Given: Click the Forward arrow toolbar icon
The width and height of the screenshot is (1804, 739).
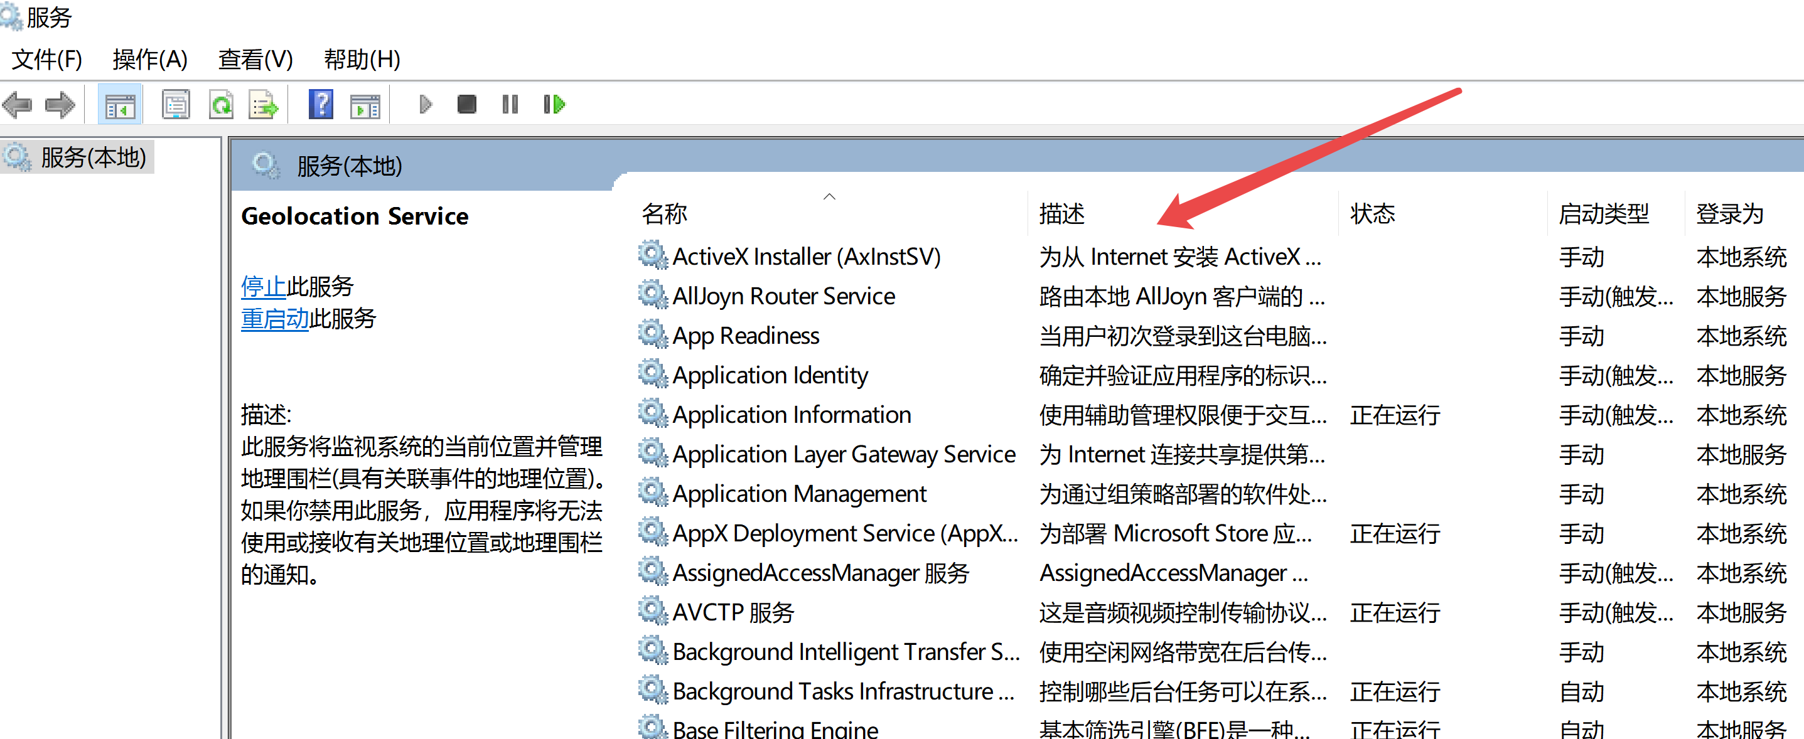Looking at the screenshot, I should [x=60, y=105].
